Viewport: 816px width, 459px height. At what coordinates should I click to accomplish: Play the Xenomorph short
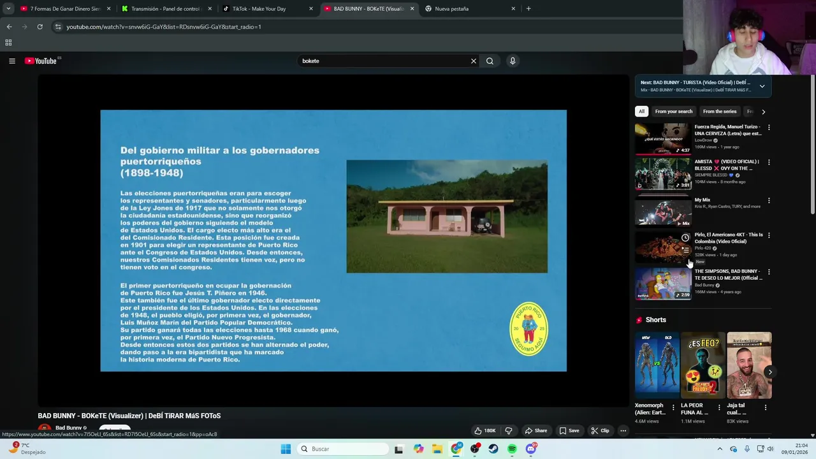[657, 365]
